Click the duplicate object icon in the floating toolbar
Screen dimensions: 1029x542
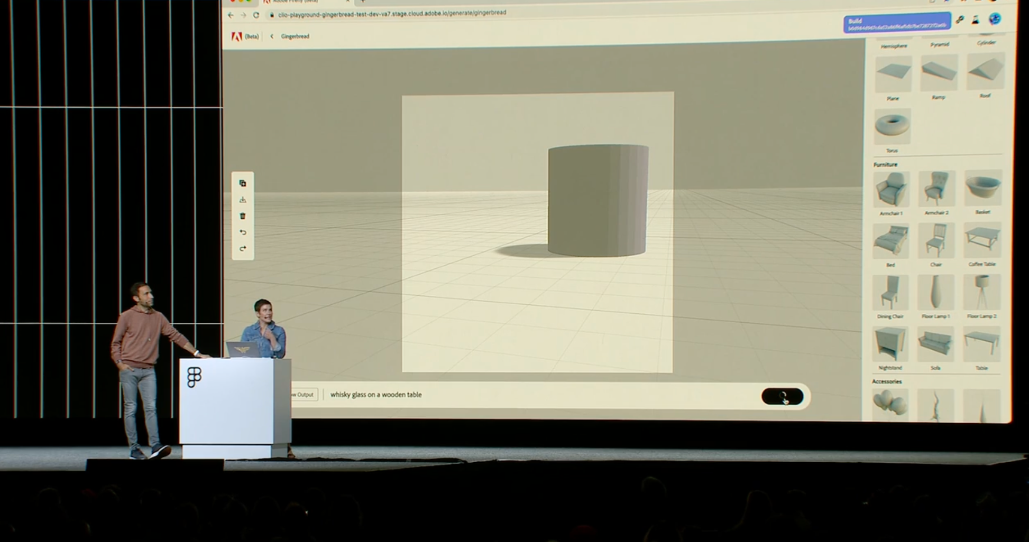point(243,183)
